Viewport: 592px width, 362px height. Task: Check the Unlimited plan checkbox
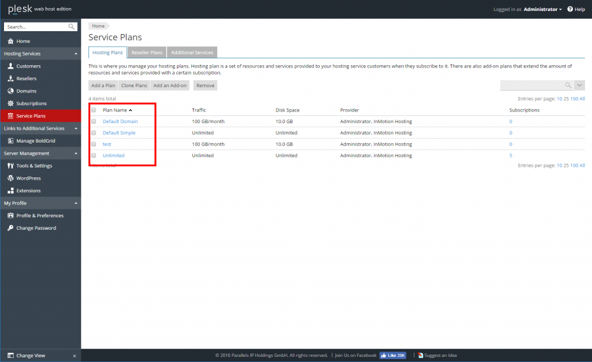click(94, 155)
